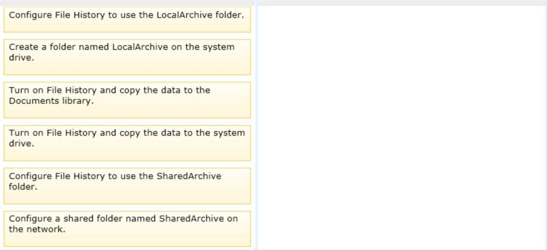Click "Create a folder named LocalArchive" action box
This screenshot has height=250, width=547.
127,57
